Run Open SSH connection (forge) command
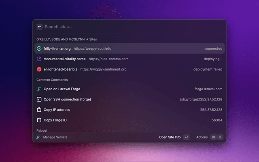The height and width of the screenshot is (162, 259). 68,99
